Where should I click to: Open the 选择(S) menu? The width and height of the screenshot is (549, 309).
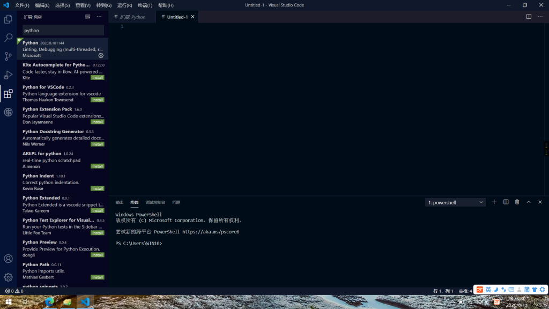(x=63, y=5)
